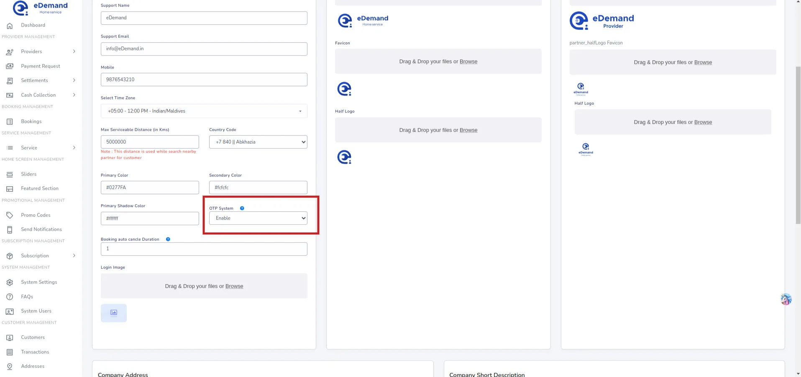Click OTP System help info icon
The height and width of the screenshot is (377, 801).
pos(242,208)
